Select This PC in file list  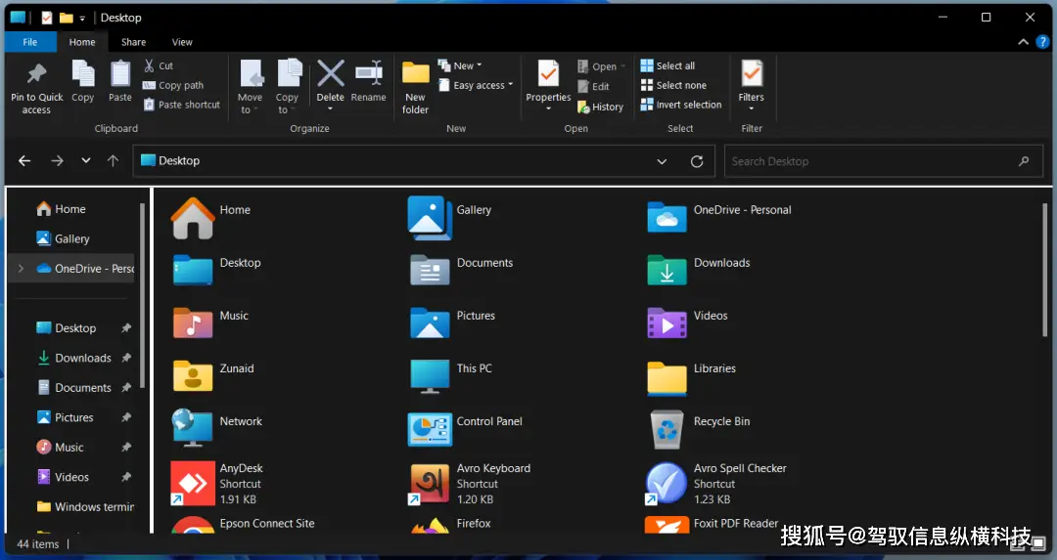[451, 375]
